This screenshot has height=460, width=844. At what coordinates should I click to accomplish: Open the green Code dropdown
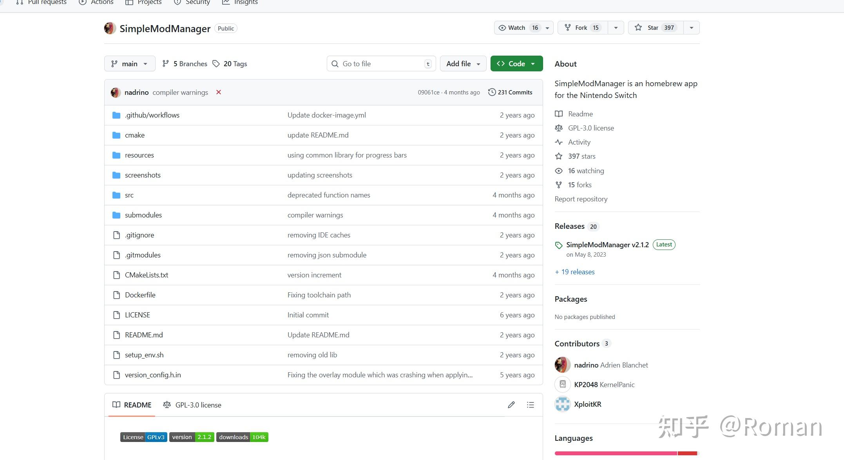[516, 64]
